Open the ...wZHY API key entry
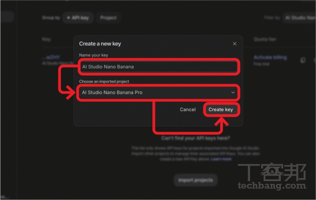The image size is (316, 200). point(51,57)
